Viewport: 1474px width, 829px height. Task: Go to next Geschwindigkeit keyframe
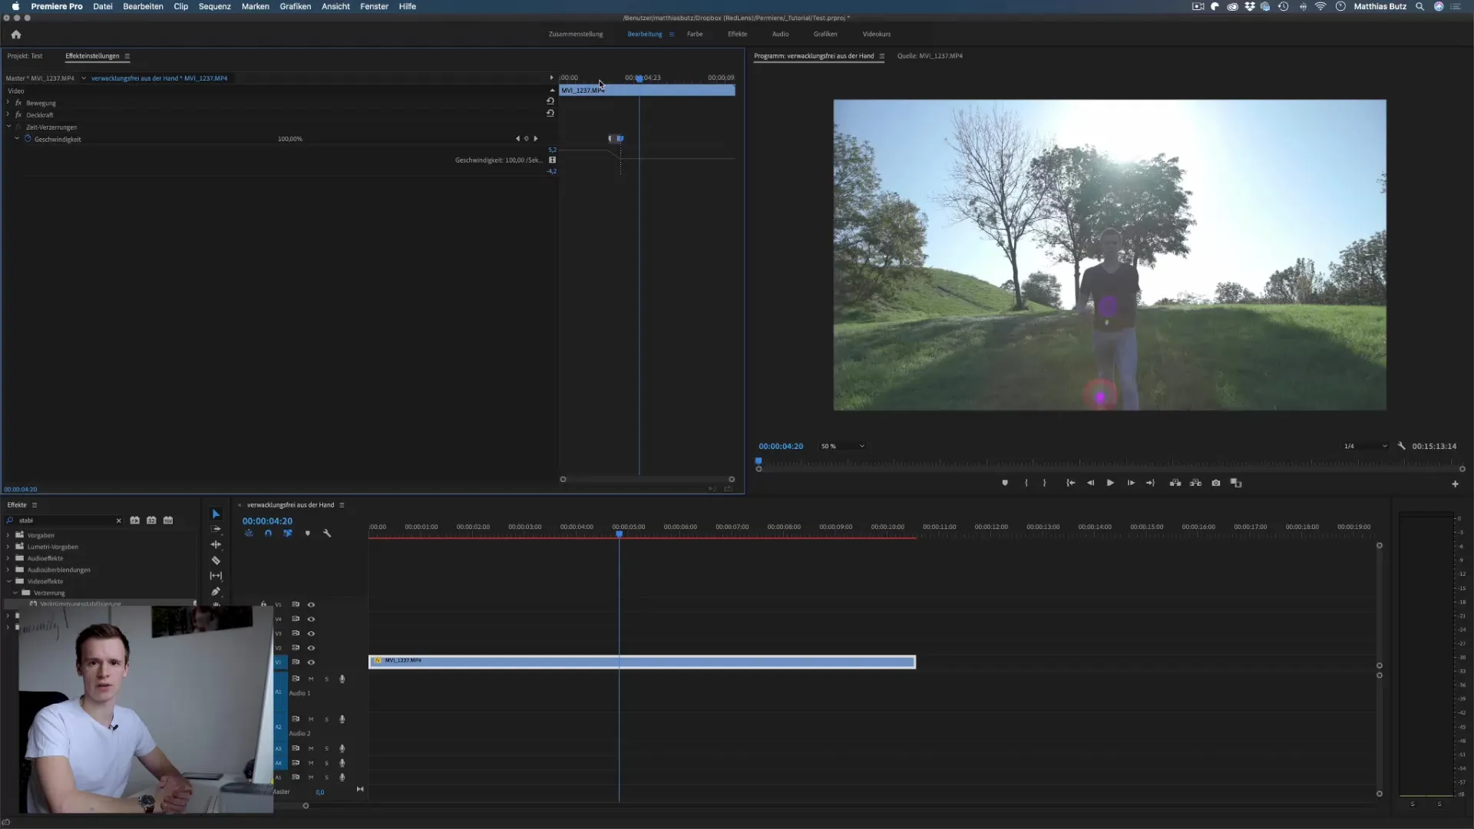point(536,139)
